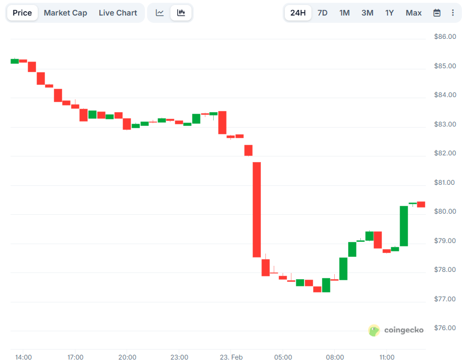Toggle the Max time range selection

[x=413, y=12]
